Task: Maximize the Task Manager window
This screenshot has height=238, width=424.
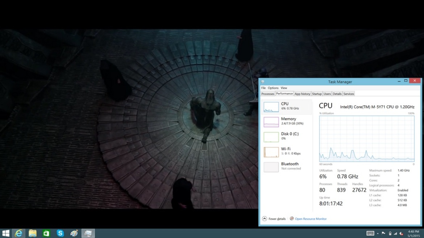Action: [406, 81]
